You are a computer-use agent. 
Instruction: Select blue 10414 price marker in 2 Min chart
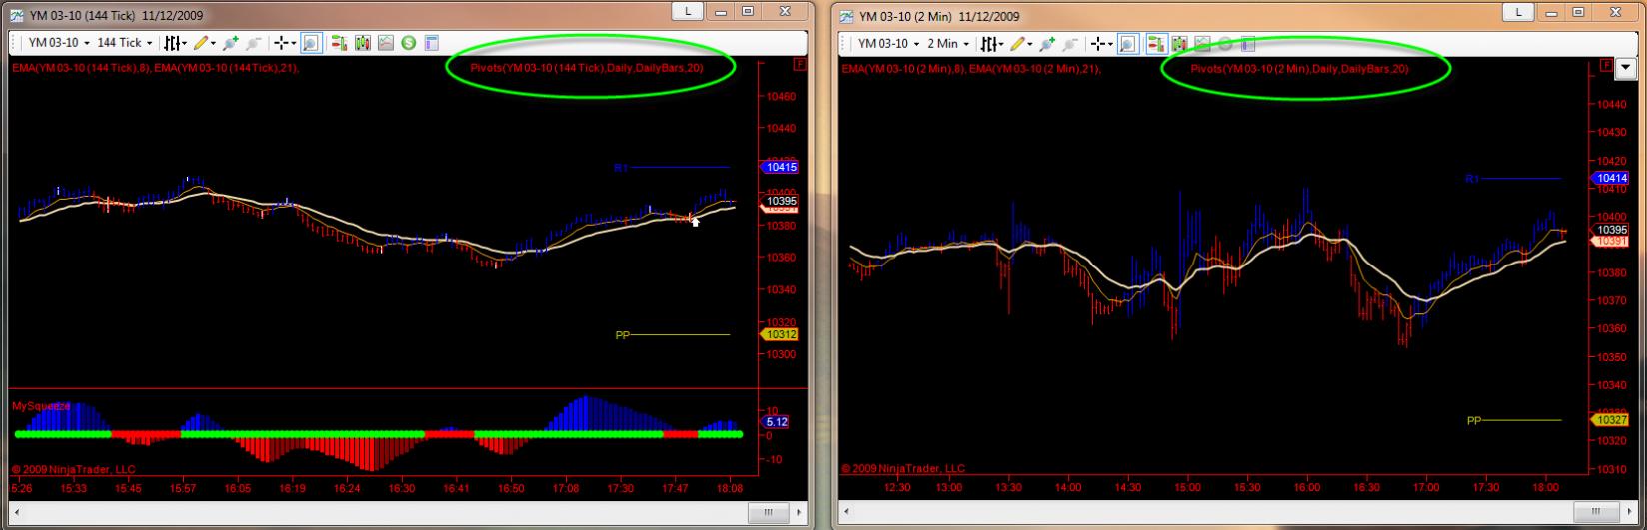tap(1610, 178)
